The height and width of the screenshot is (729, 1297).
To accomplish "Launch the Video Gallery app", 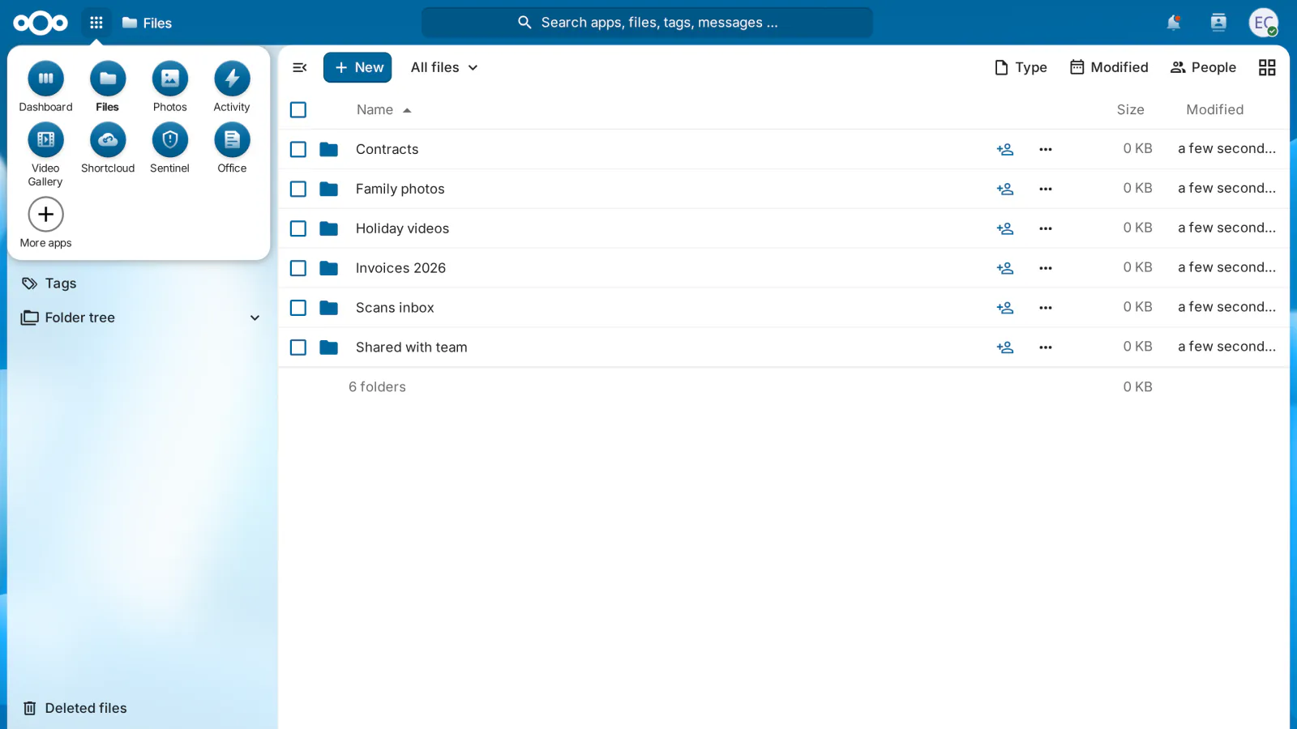I will coord(45,154).
